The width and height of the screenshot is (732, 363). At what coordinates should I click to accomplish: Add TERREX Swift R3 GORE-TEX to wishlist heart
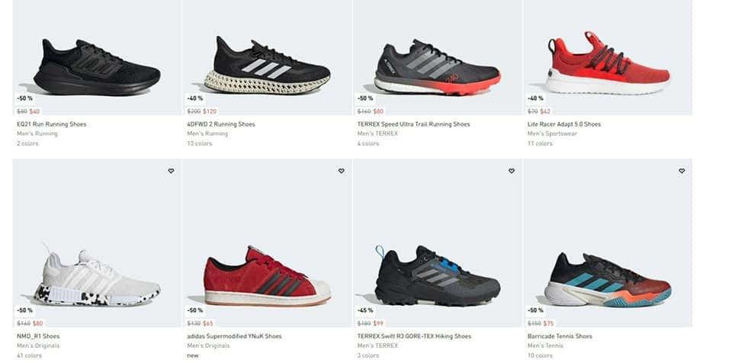click(511, 171)
